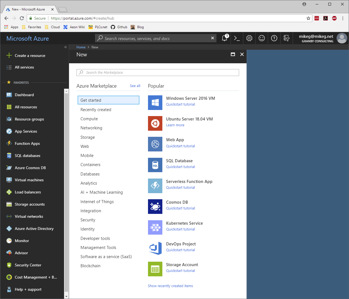Select the Internet of Things category

point(97,202)
